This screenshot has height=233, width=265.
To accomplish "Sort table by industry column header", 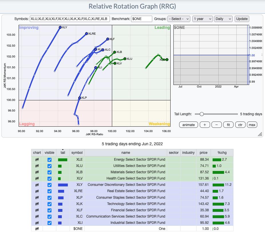I will [188, 153].
